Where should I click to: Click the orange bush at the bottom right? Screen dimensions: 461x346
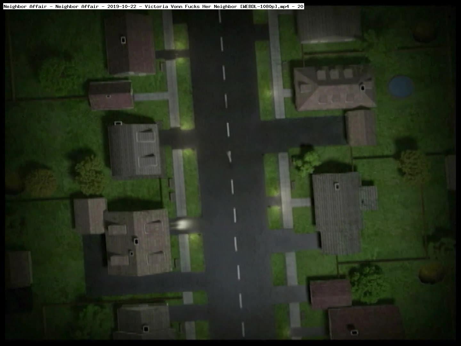[431, 273]
